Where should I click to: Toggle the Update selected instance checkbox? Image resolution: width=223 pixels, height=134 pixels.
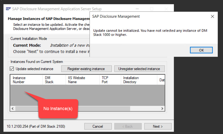click(12, 69)
